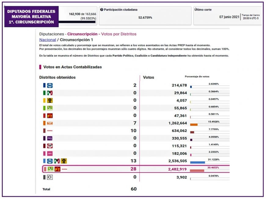Click the 0.0478% percentage label
The height and width of the screenshot is (199, 266).
(213, 176)
